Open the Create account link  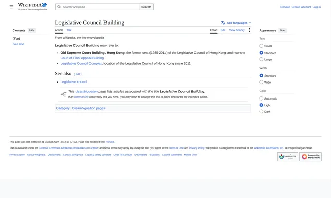301,7
